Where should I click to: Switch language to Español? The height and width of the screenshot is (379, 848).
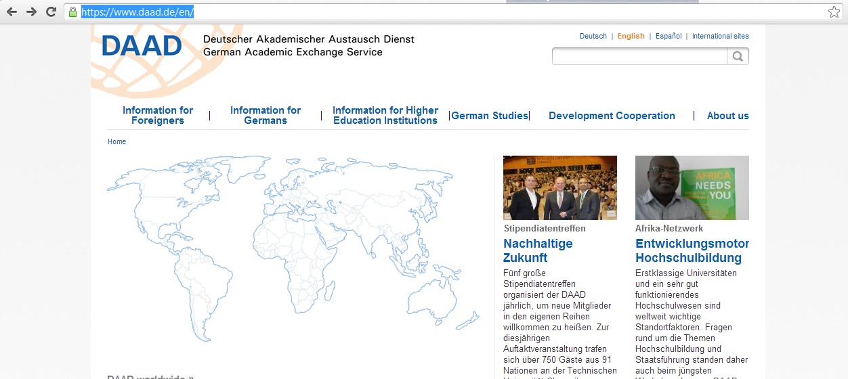(x=669, y=36)
